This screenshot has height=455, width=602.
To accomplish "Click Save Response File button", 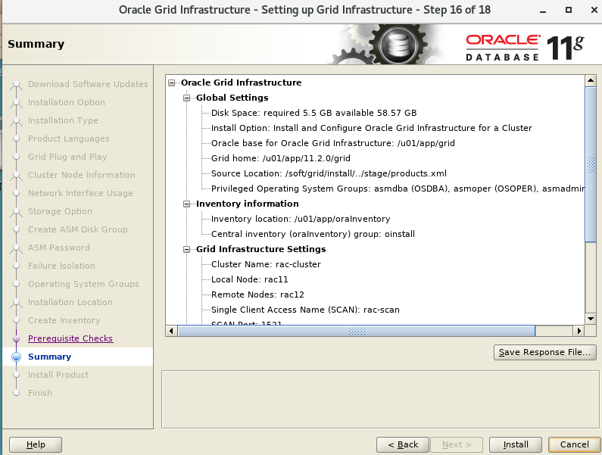I will tap(544, 352).
